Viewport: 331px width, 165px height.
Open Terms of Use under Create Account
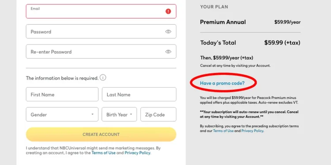coord(104,153)
